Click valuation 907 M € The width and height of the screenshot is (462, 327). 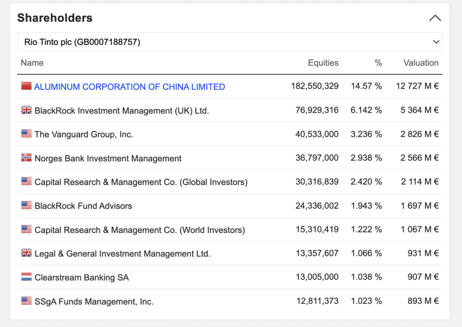point(423,277)
